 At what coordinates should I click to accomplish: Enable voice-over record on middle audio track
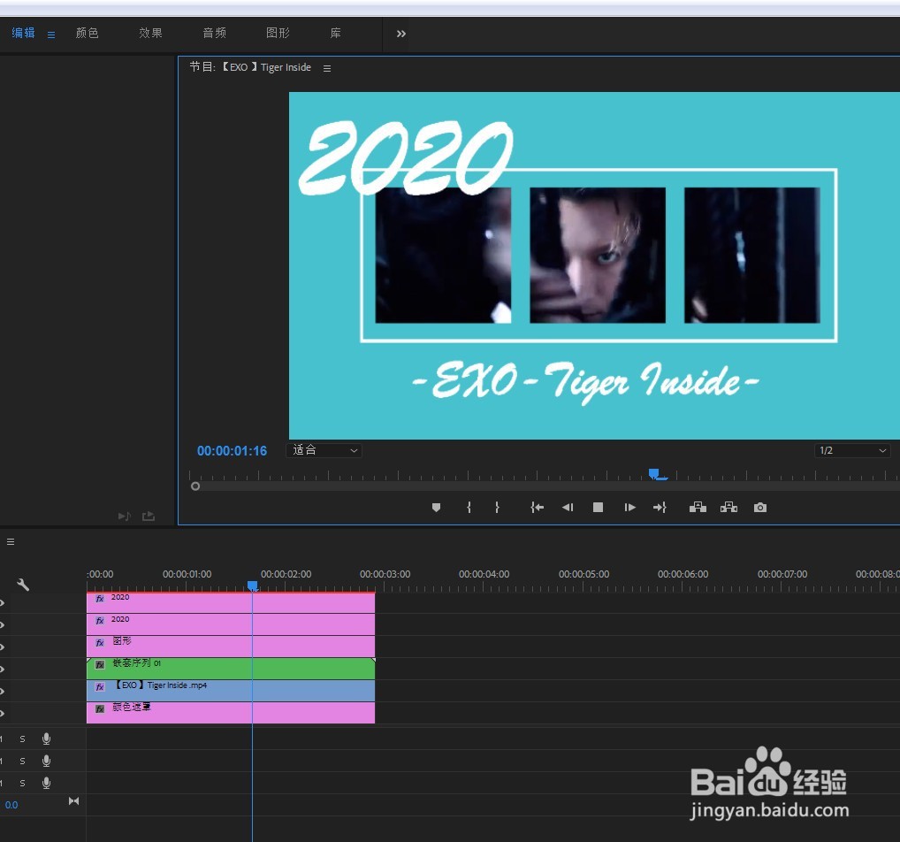pyautogui.click(x=47, y=761)
